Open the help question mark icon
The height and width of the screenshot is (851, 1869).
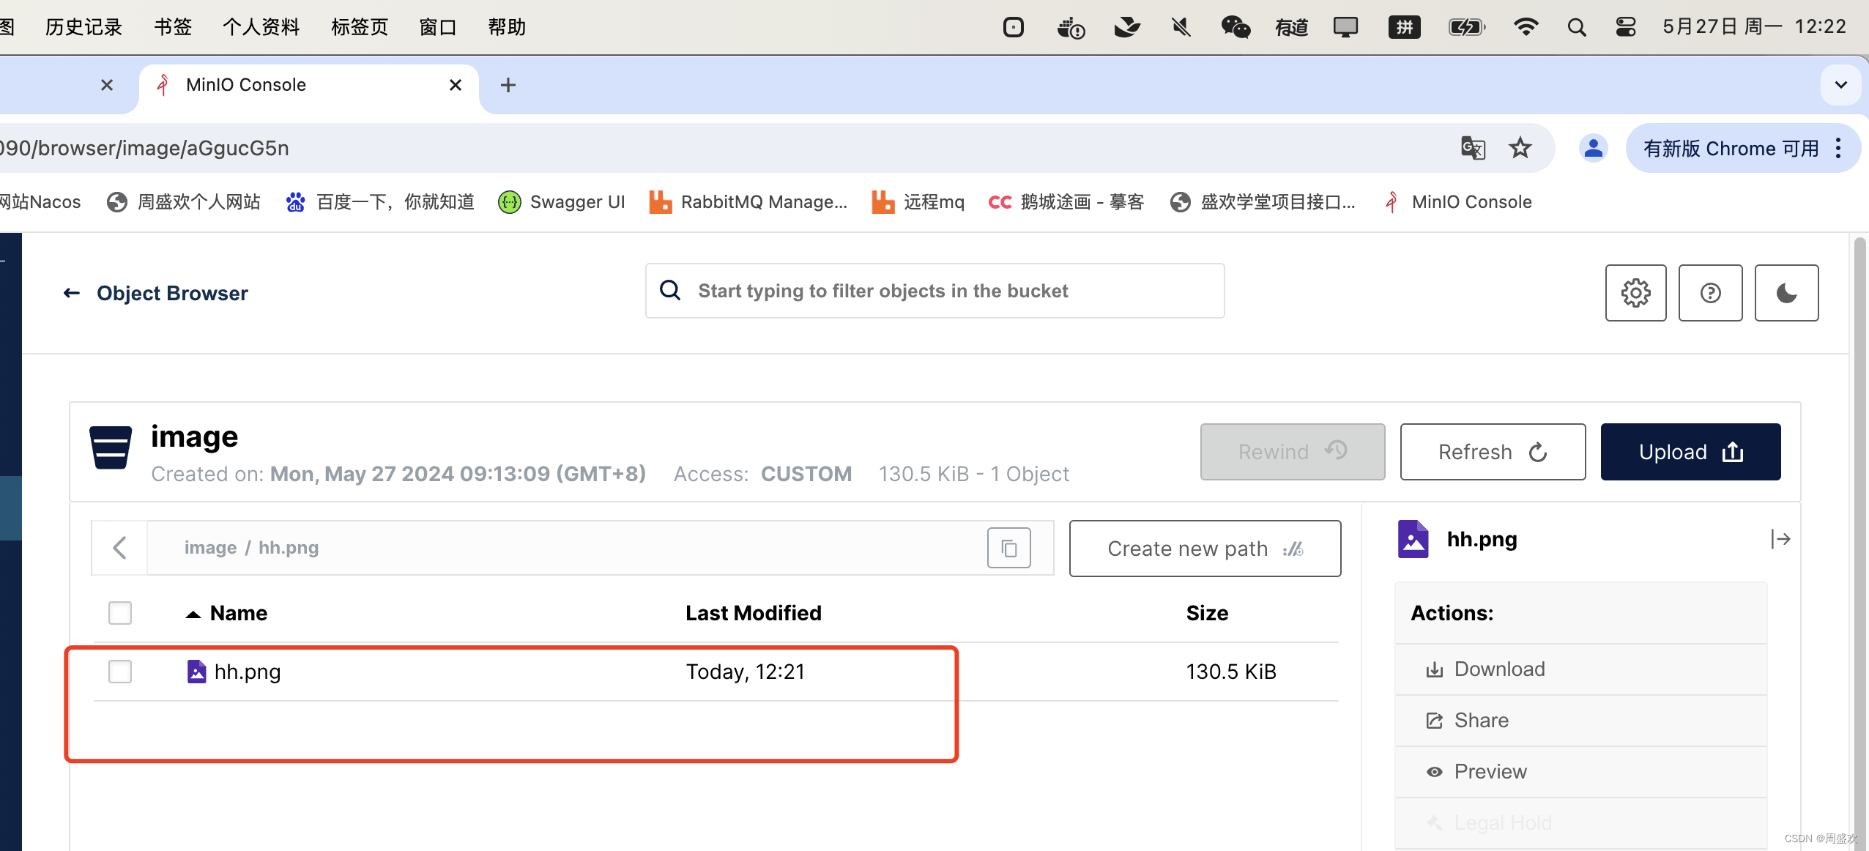1710,293
